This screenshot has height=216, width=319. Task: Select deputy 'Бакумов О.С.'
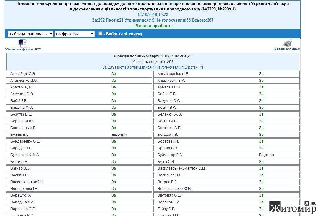(169, 101)
